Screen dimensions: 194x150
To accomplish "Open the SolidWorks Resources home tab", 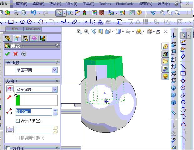I will (165, 47).
